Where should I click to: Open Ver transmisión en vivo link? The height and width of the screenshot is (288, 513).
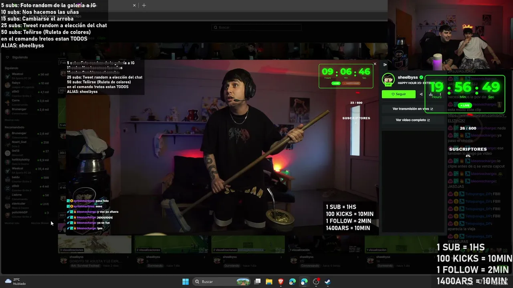(413, 109)
